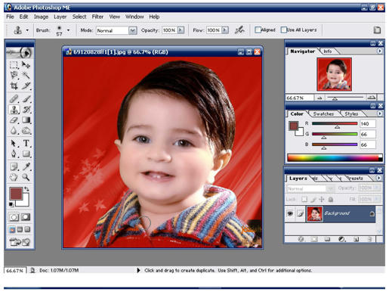Click the R value input field
This screenshot has height=292, width=389.
tap(367, 123)
